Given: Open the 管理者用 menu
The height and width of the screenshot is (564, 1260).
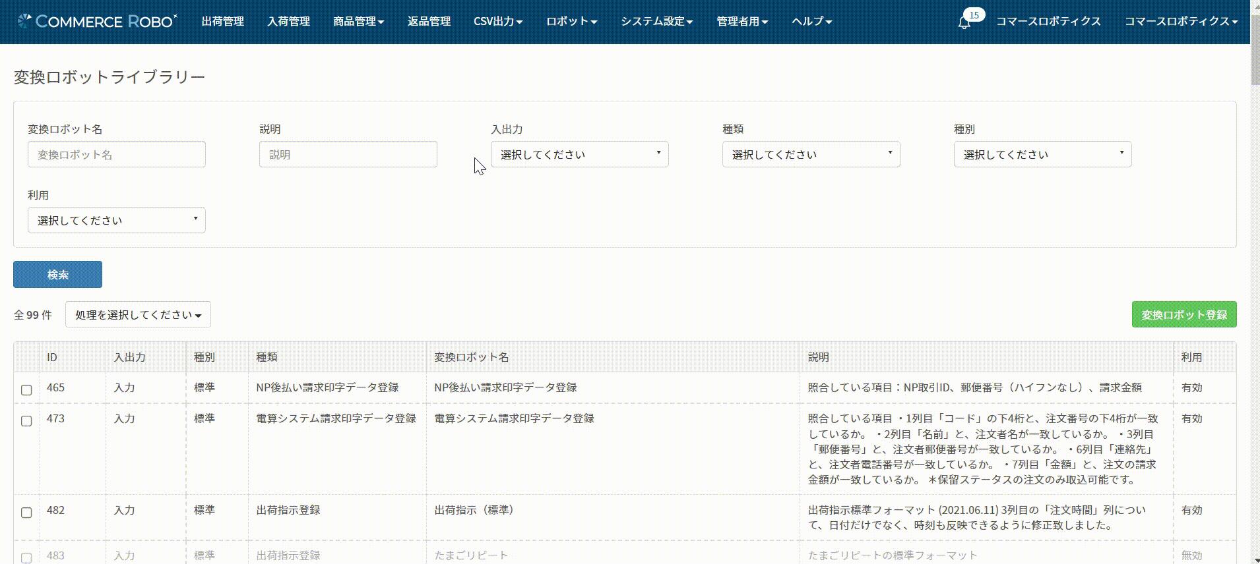Looking at the screenshot, I should pos(742,21).
